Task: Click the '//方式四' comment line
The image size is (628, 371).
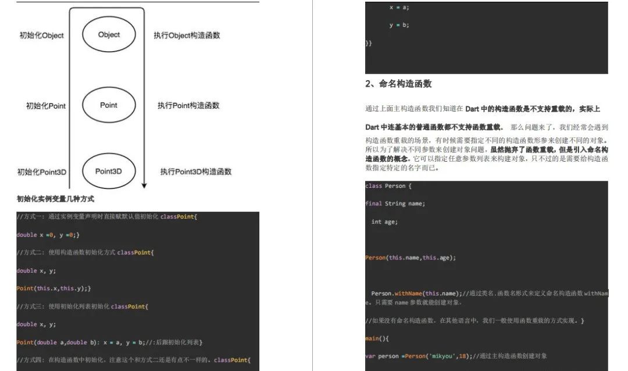Action: (133, 360)
